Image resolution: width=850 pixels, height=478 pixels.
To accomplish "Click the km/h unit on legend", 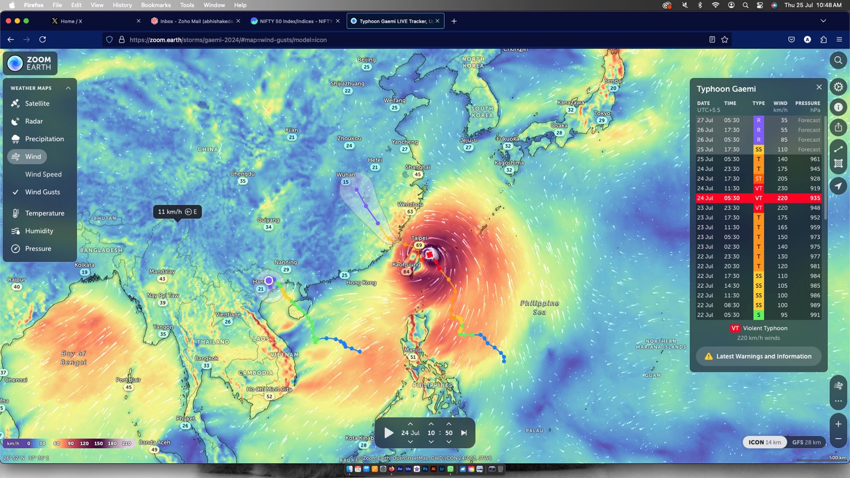I will click(x=13, y=443).
